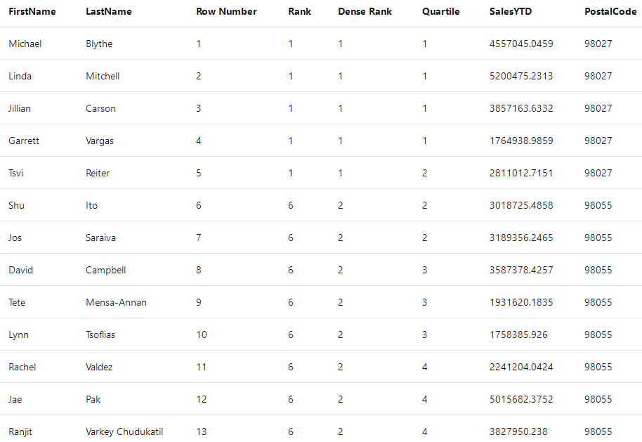642x442 pixels.
Task: Select the first name Ranjit
Action: (x=20, y=432)
